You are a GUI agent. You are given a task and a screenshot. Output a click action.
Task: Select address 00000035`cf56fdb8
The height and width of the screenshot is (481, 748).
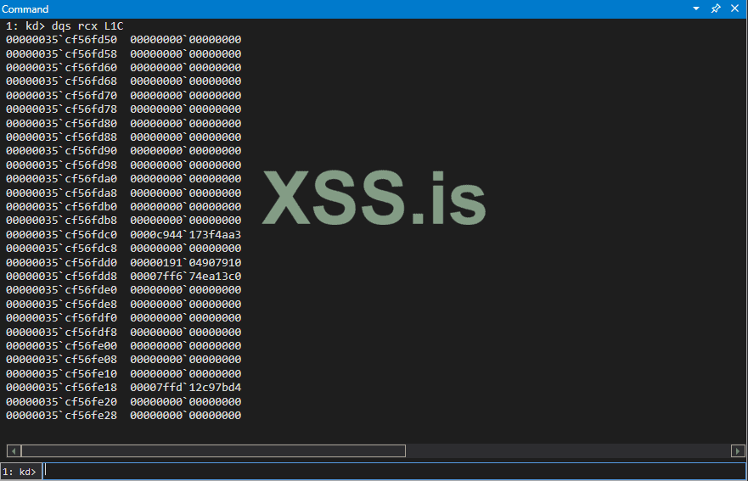point(61,221)
